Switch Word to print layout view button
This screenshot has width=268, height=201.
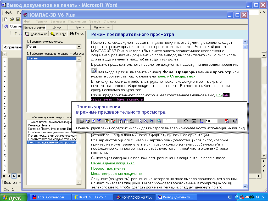click(x=14, y=176)
